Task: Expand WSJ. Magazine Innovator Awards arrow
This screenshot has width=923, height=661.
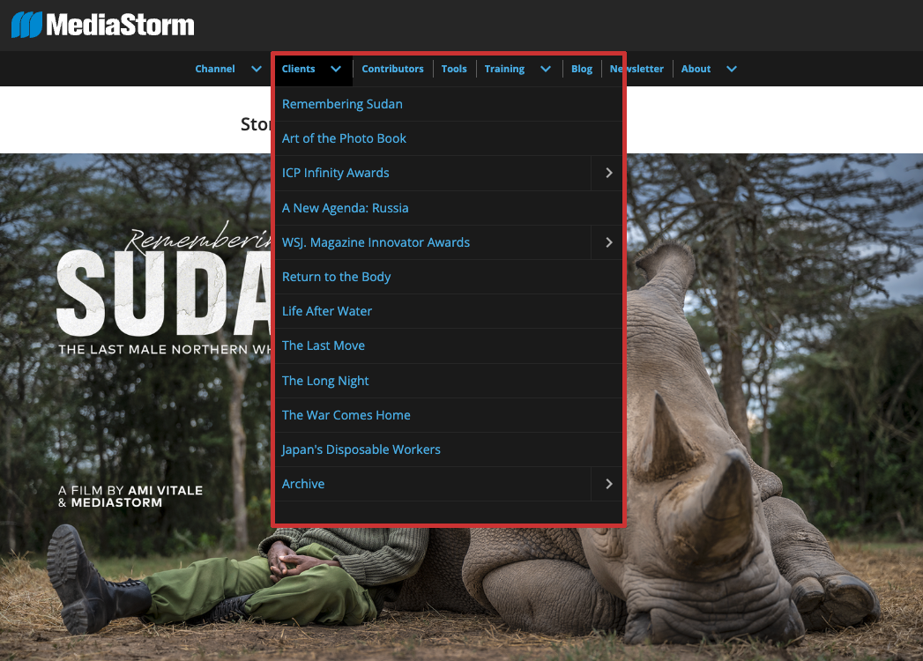Action: 608,242
